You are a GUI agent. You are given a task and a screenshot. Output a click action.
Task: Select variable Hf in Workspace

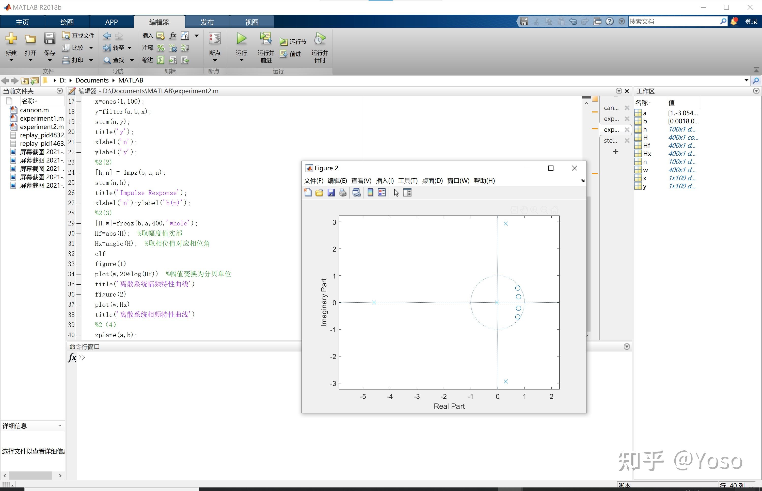[x=646, y=146]
